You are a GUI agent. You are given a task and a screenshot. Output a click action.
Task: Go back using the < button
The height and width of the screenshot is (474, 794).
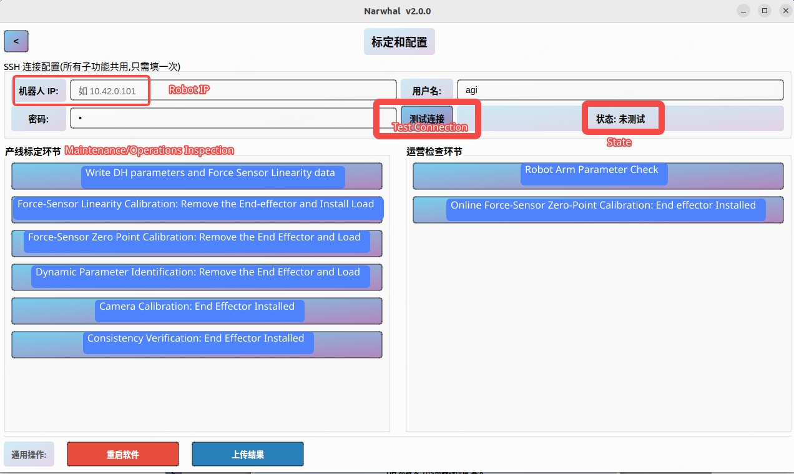point(16,41)
